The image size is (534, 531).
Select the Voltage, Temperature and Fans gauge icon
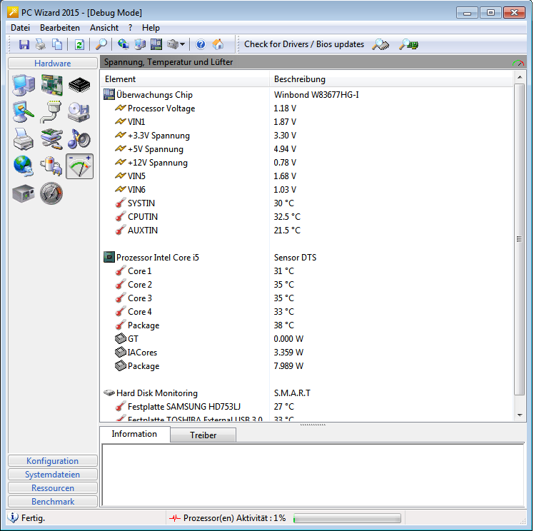pos(79,166)
